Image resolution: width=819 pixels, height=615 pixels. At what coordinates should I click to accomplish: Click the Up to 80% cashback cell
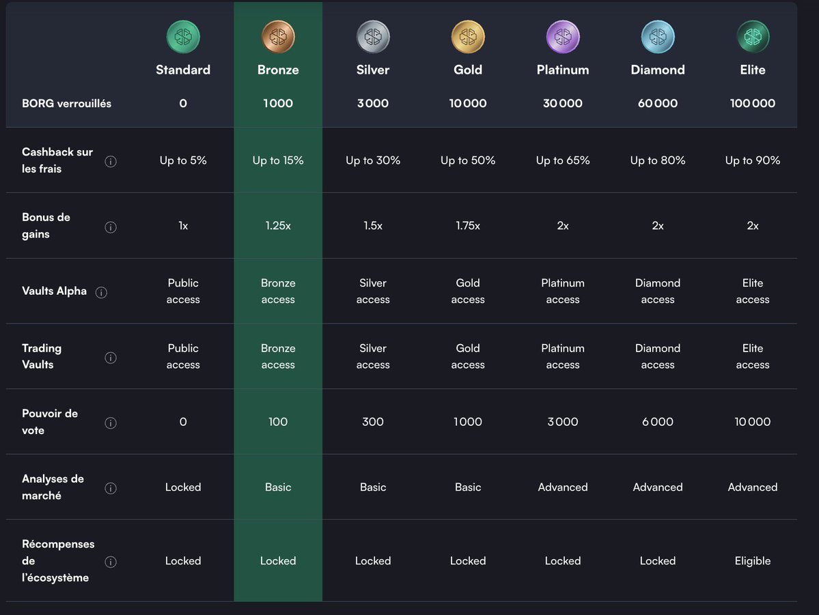click(x=658, y=160)
